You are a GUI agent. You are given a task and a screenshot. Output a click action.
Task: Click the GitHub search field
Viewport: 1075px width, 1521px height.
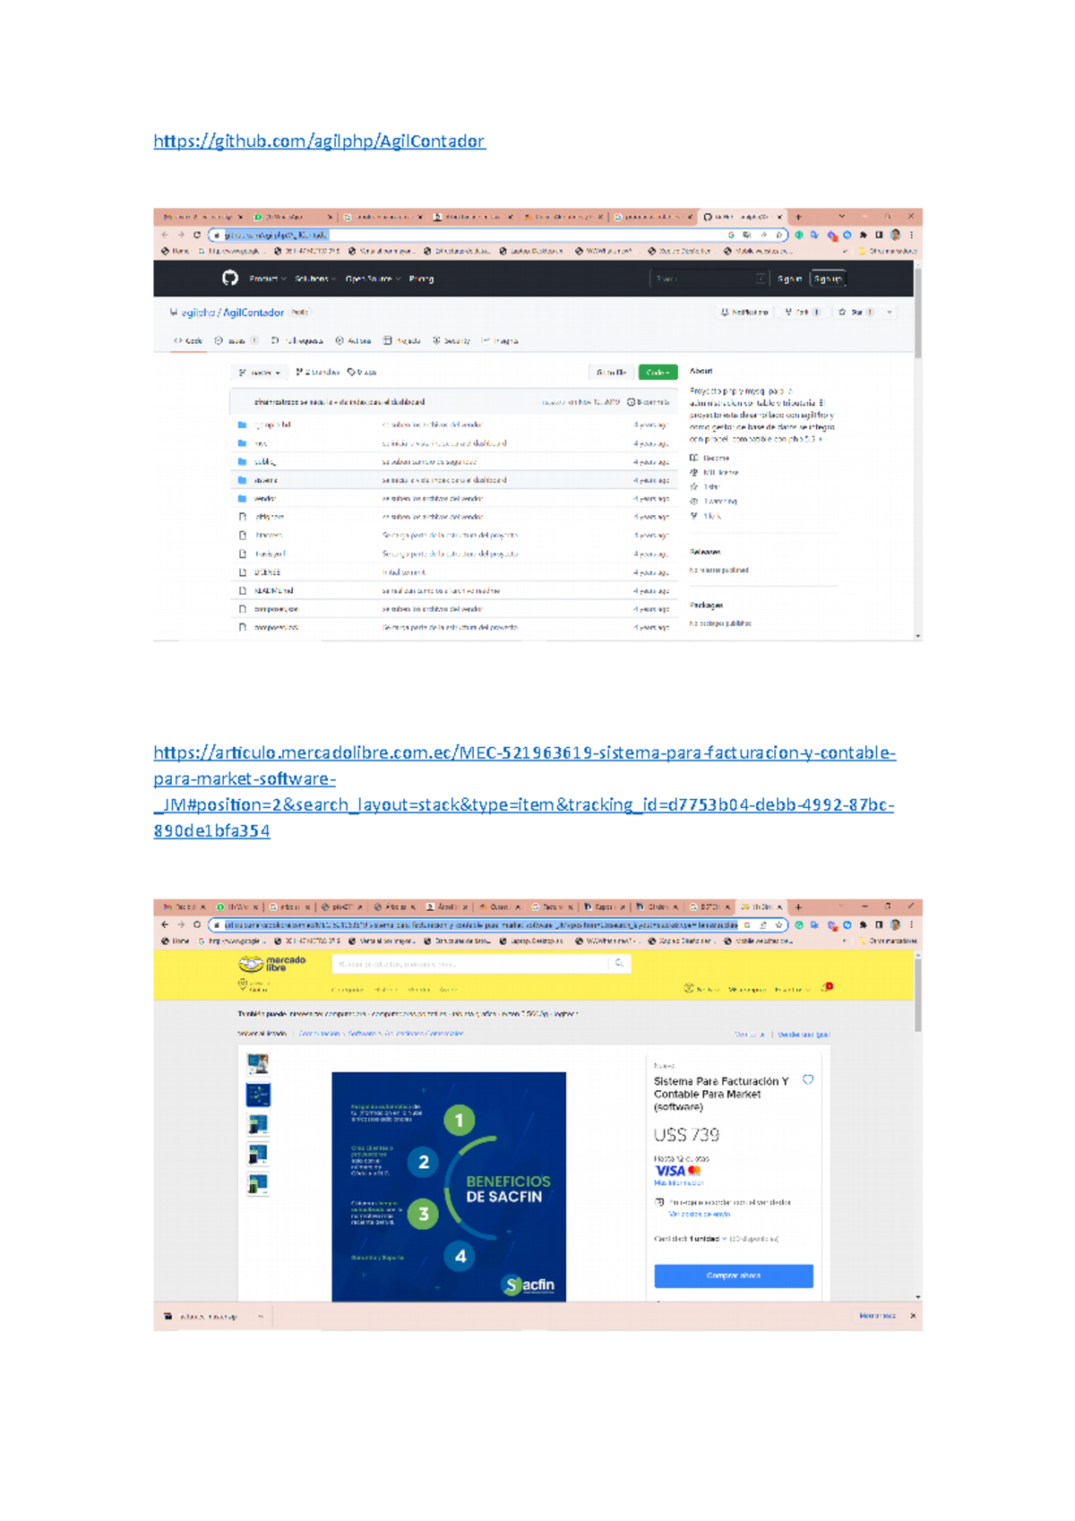[709, 279]
